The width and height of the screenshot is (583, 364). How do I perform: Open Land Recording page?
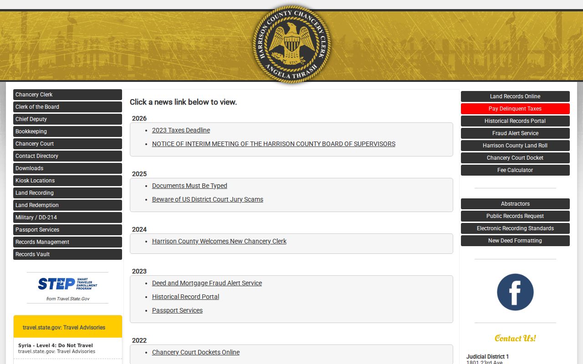67,193
